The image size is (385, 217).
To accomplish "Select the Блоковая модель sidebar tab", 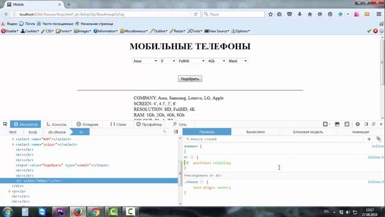I will pos(308,132).
